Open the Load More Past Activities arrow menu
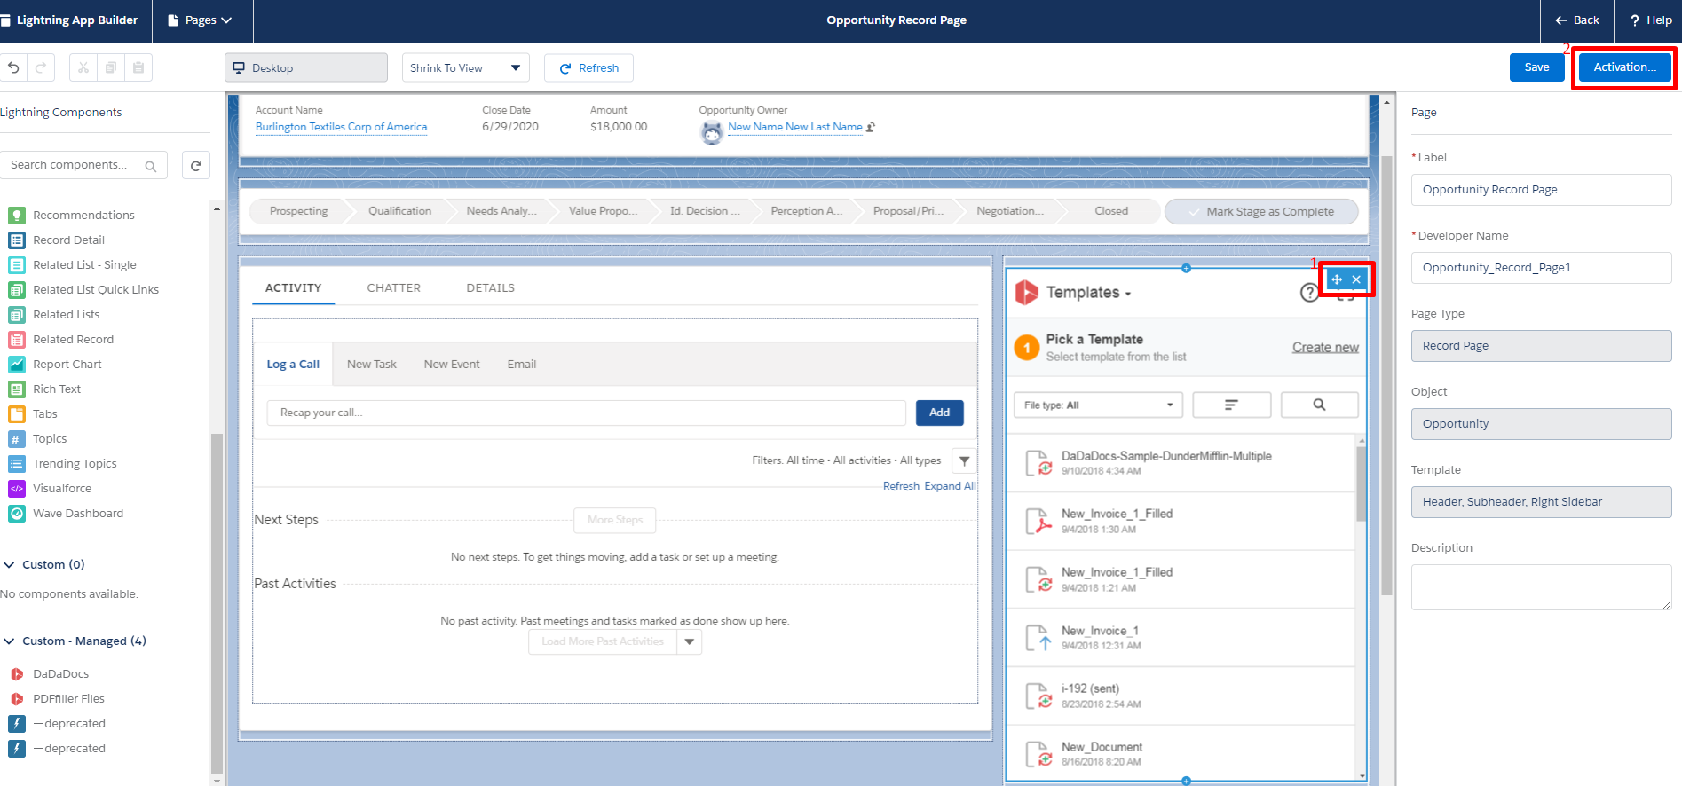The height and width of the screenshot is (786, 1682). coord(690,641)
